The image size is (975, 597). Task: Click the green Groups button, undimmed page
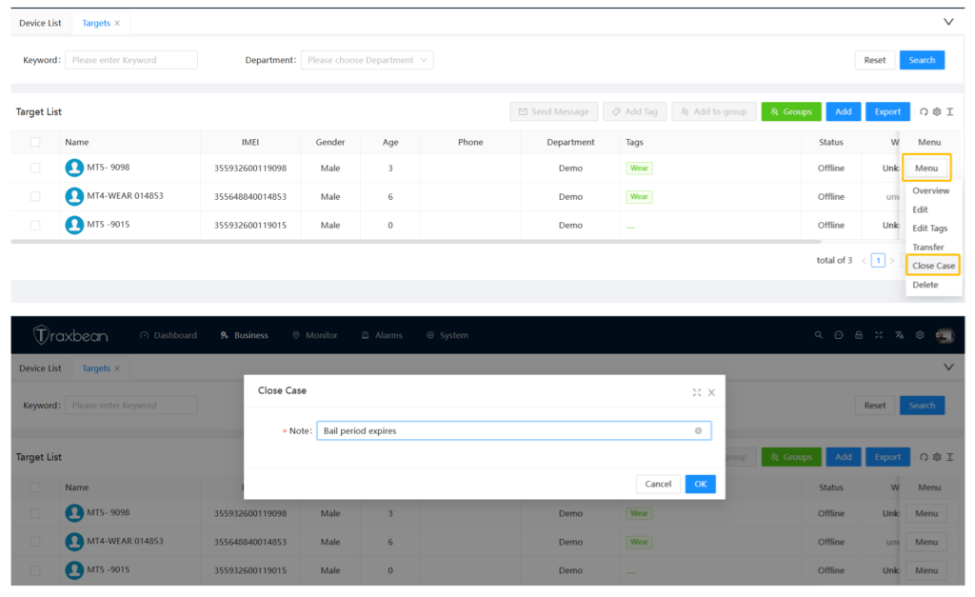tap(791, 112)
